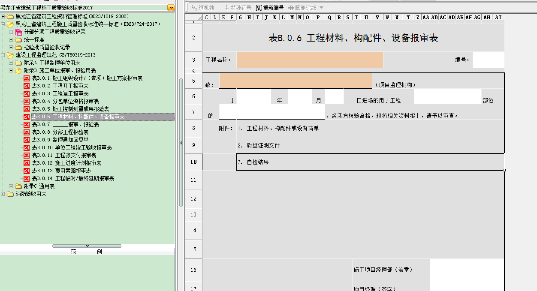Open the 画删除线 strikethrough dropdown arrow
Screen dimensions: 537x291
click(x=322, y=8)
